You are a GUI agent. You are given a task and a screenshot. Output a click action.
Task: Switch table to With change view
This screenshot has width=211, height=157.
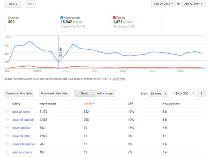pos(105,93)
